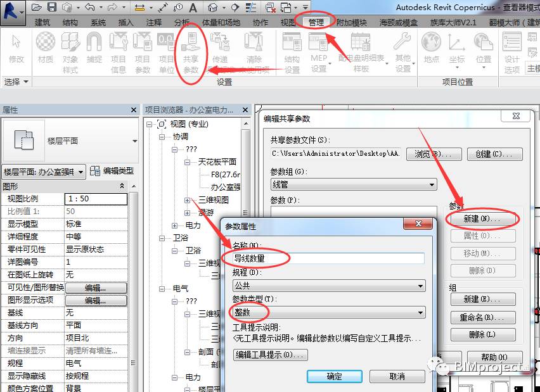Open the 材质 (Materials) tool
The image size is (540, 392).
pyautogui.click(x=46, y=48)
